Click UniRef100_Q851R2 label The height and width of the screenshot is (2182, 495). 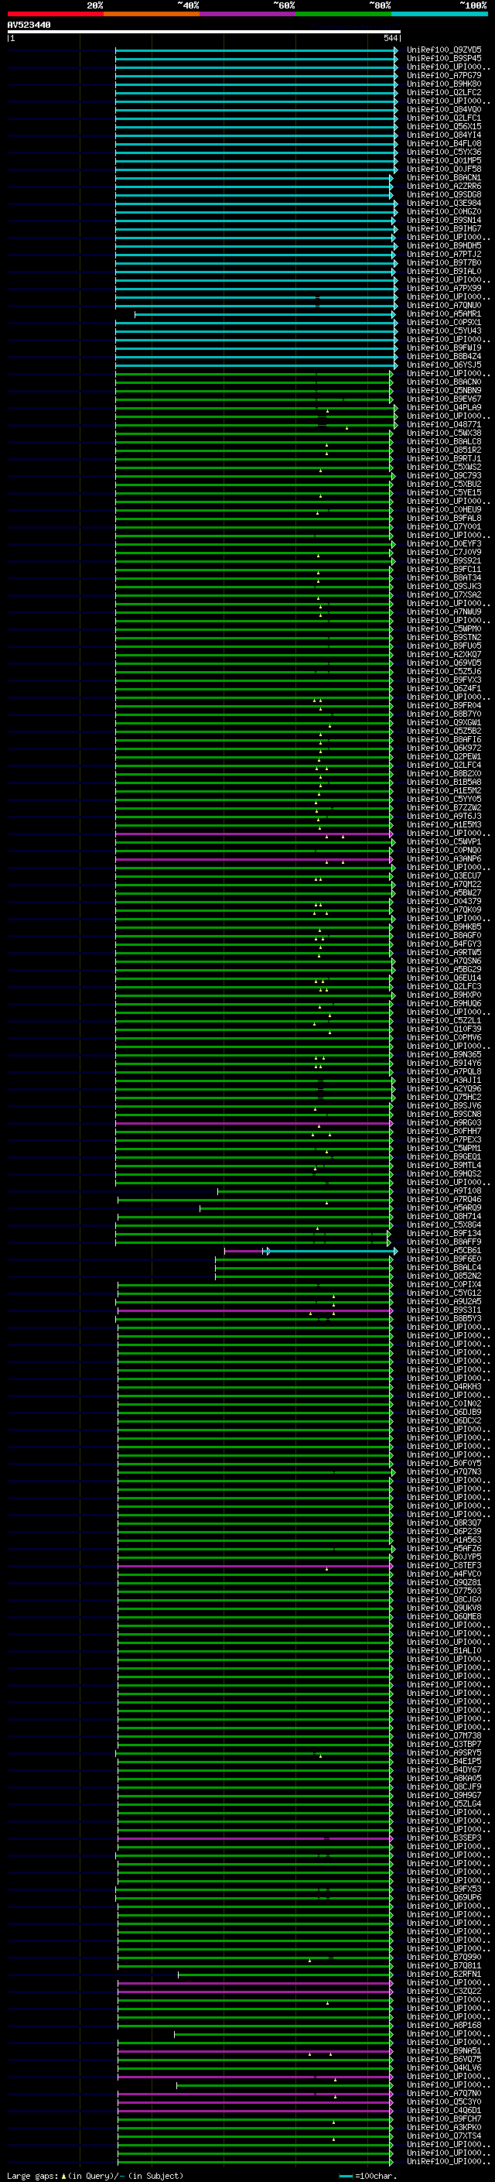click(x=444, y=450)
